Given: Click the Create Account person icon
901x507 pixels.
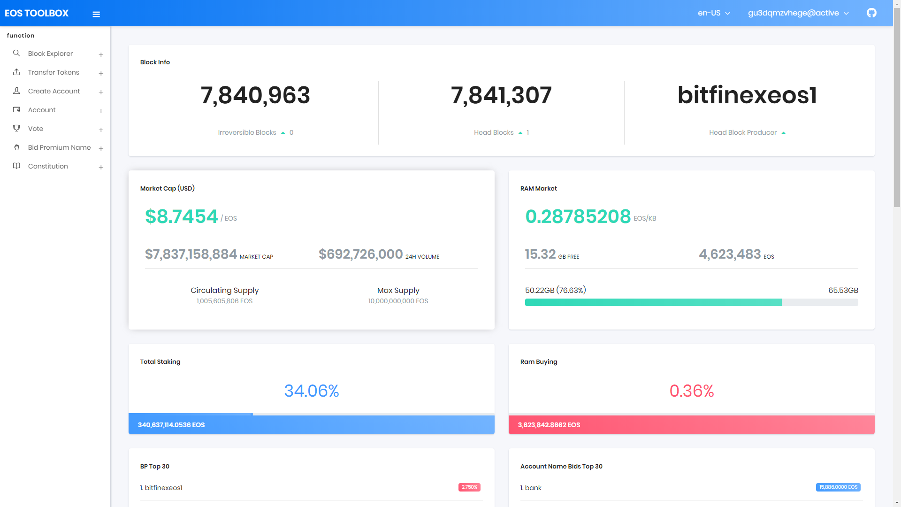Looking at the screenshot, I should tap(16, 91).
